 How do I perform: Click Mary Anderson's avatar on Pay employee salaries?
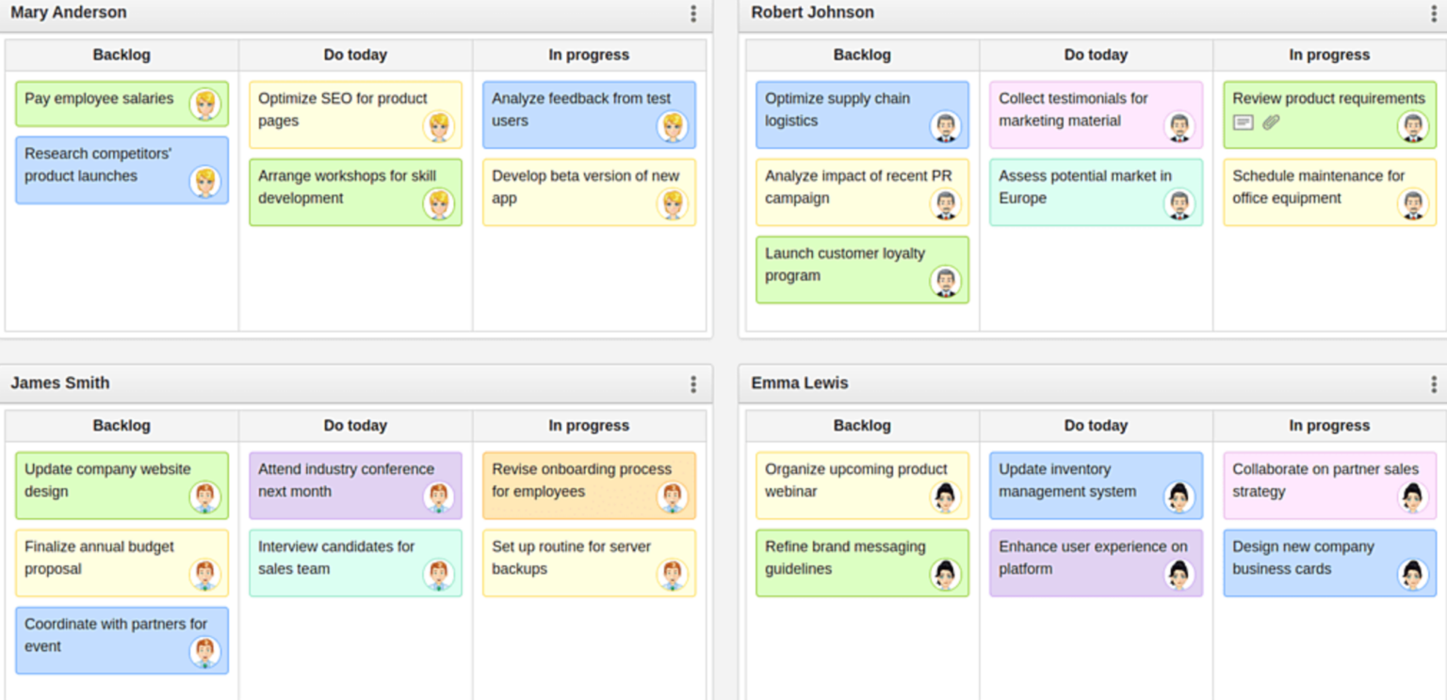pos(205,106)
